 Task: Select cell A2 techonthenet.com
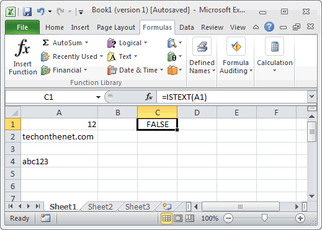(59, 136)
